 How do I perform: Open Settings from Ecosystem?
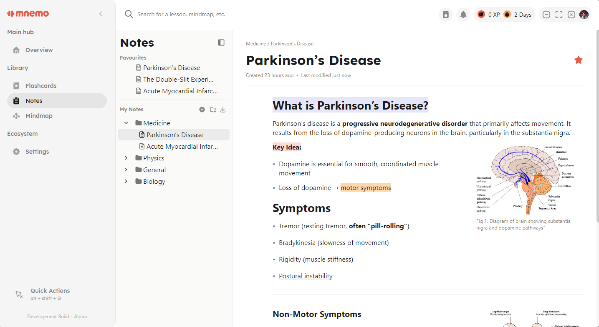pos(57,152)
